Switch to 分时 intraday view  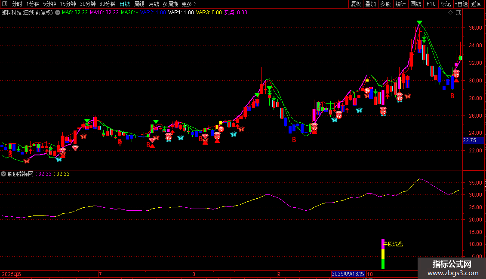pos(17,4)
